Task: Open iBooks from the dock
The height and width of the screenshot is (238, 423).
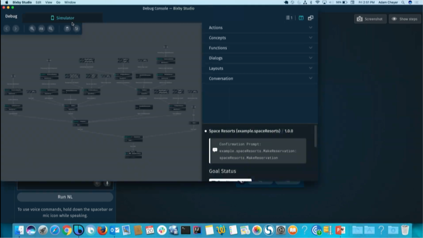Action: tap(293, 230)
